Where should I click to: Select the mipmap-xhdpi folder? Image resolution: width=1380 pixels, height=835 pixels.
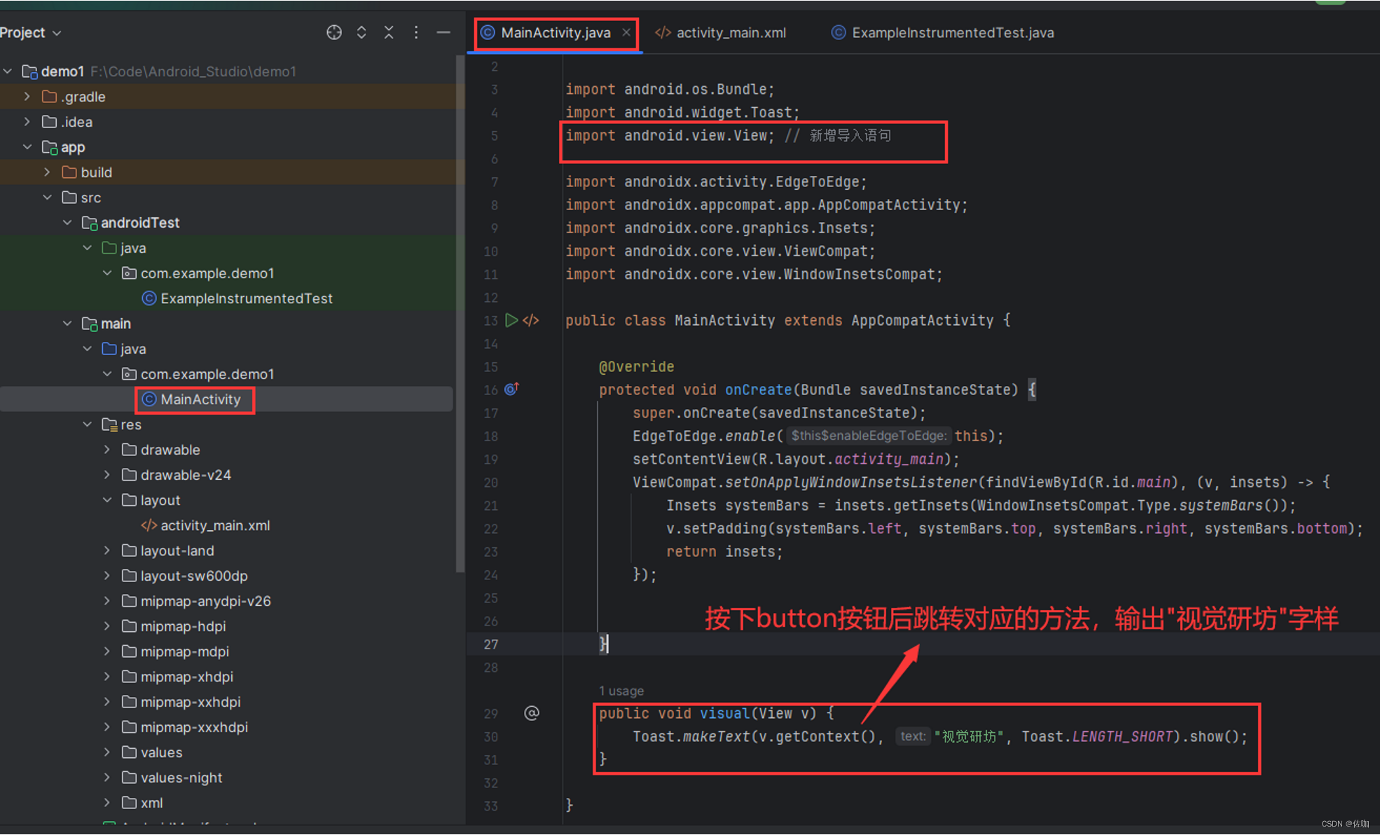pos(177,677)
